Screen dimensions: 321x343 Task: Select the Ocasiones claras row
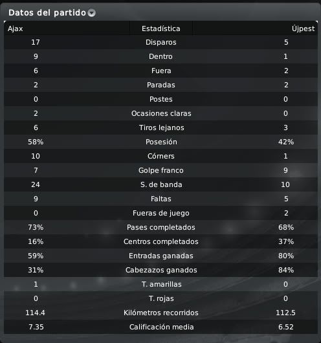161,113
